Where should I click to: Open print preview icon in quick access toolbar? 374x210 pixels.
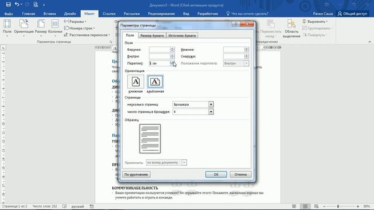[x=36, y=5]
